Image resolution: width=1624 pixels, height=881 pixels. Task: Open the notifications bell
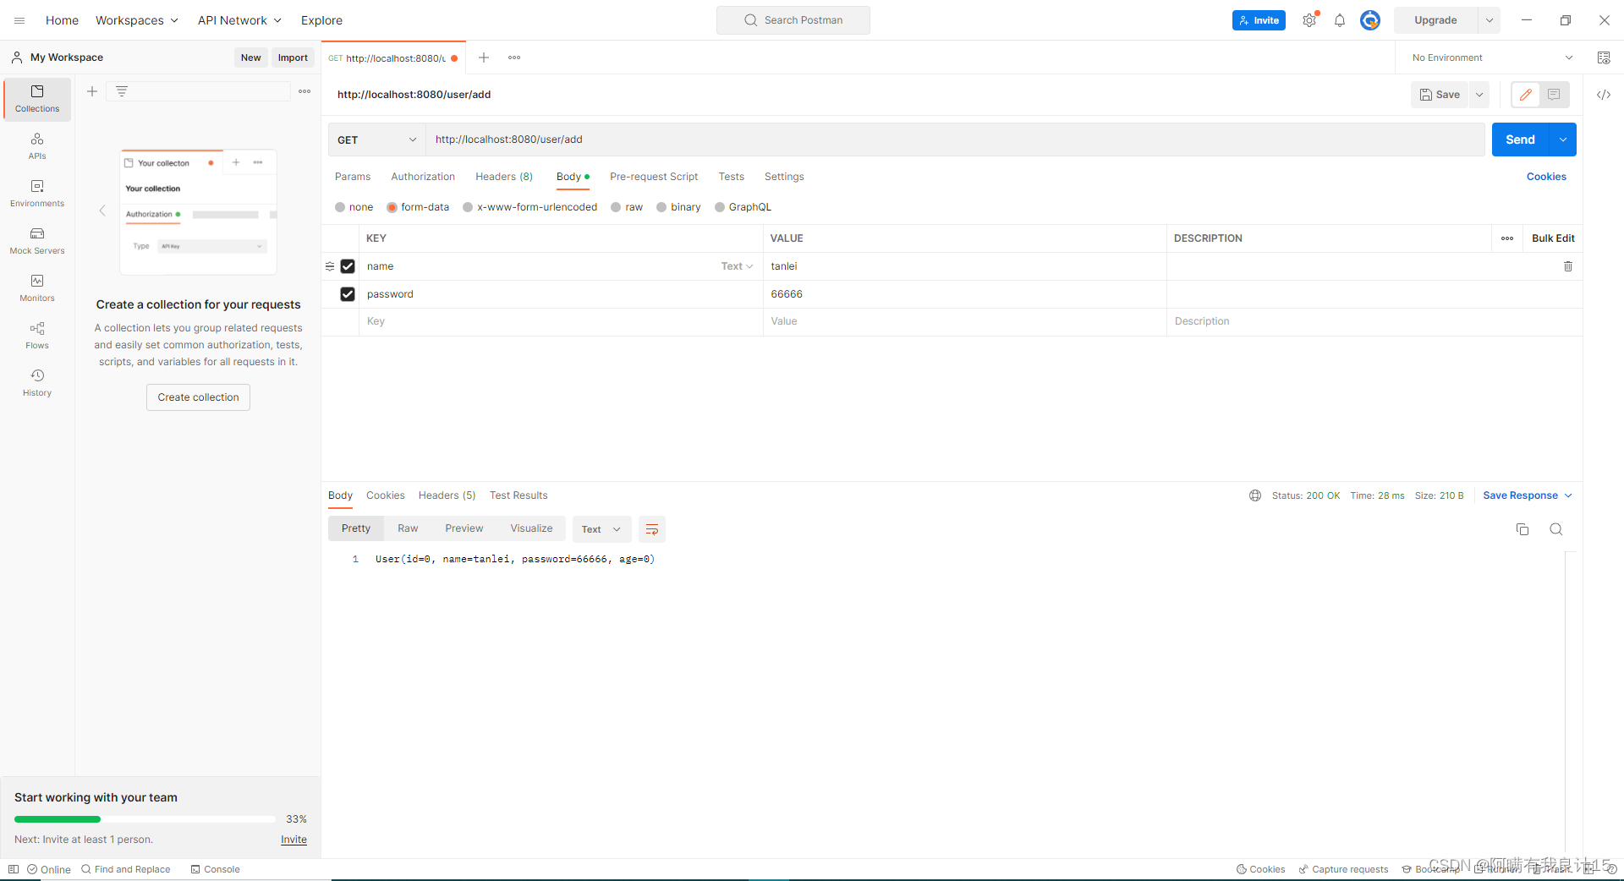pos(1340,20)
